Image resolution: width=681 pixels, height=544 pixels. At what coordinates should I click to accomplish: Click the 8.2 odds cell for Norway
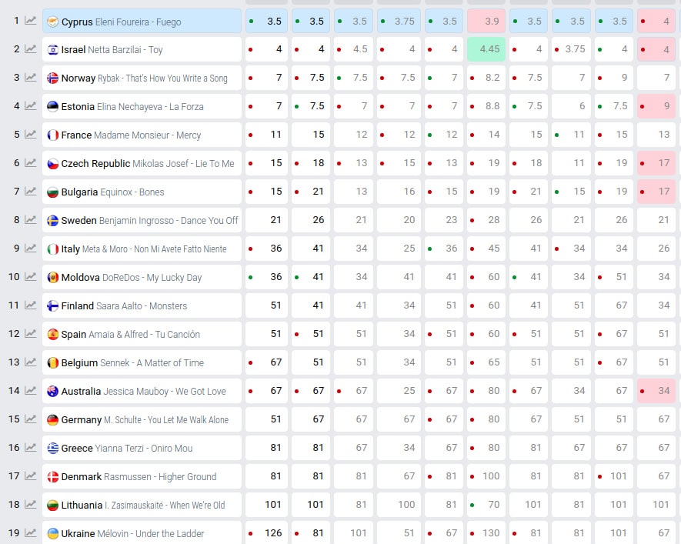(486, 78)
